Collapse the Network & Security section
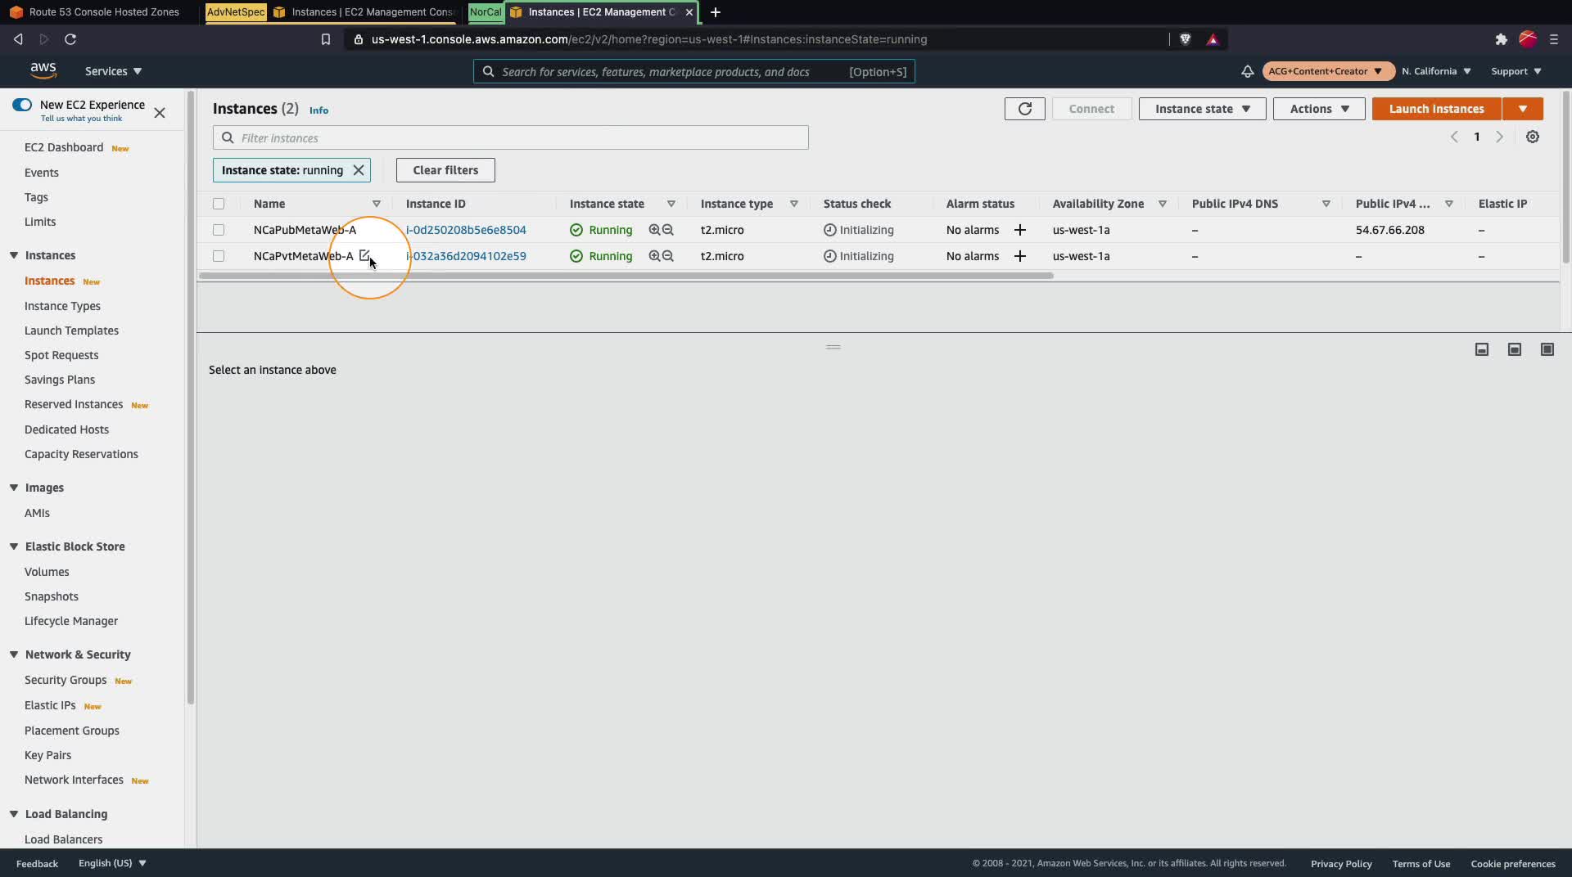Viewport: 1572px width, 877px height. [x=14, y=654]
